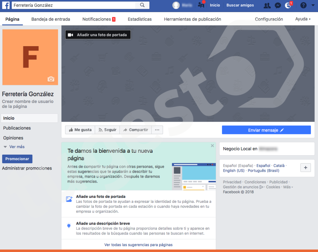This screenshot has width=318, height=252.
Task: Select Inicio in the left sidebar
Action: click(30, 118)
